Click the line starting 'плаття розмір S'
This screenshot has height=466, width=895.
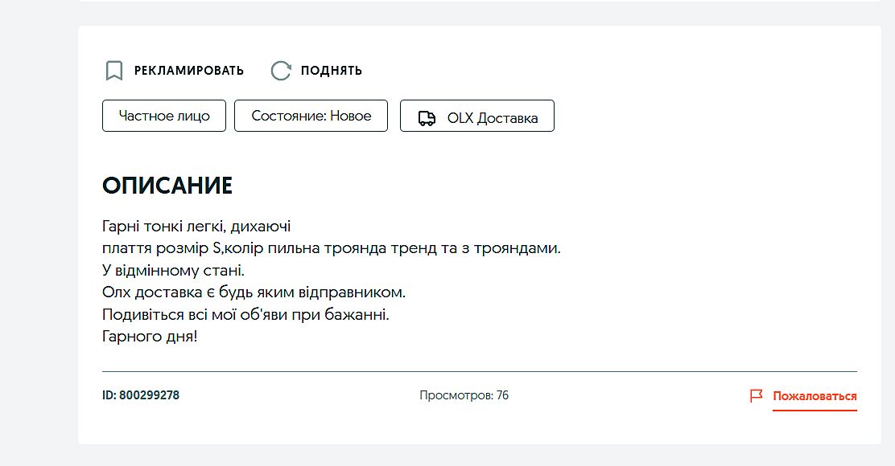tap(331, 248)
